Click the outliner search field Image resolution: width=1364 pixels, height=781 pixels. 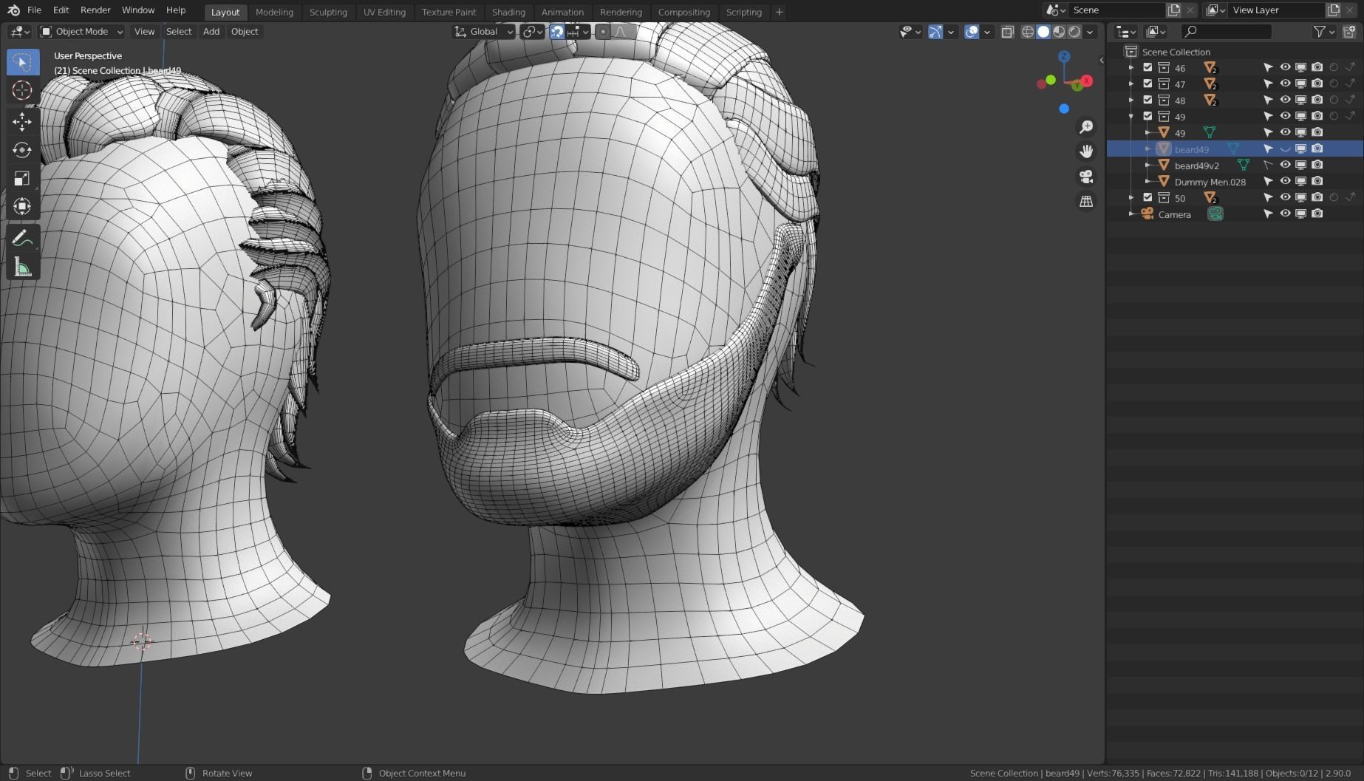(x=1226, y=32)
